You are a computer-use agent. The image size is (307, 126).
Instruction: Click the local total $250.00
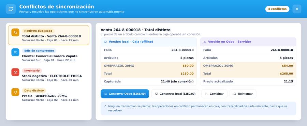click(x=187, y=74)
